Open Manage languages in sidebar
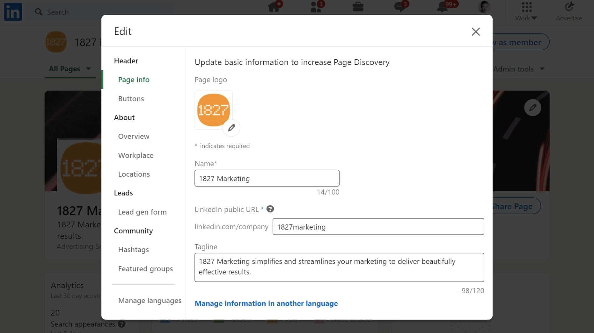This screenshot has width=594, height=333. click(x=150, y=301)
